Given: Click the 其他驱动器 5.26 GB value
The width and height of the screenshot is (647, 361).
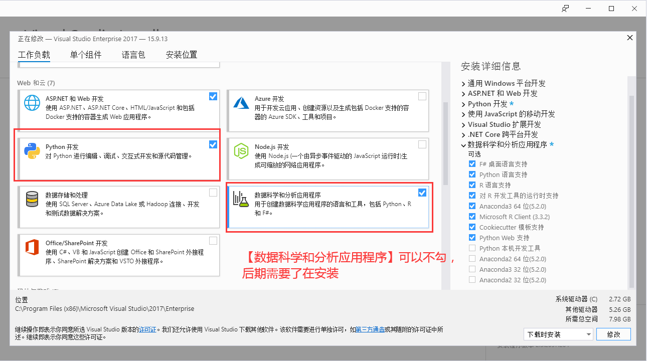Looking at the screenshot, I should (619, 309).
